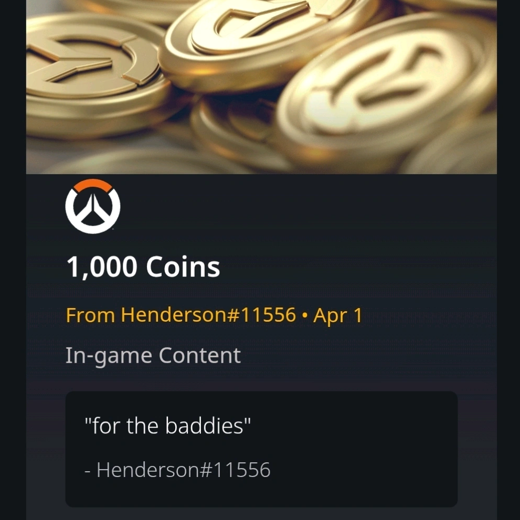Tap the "1,000" amount in the title
The width and height of the screenshot is (520, 520).
pyautogui.click(x=101, y=267)
